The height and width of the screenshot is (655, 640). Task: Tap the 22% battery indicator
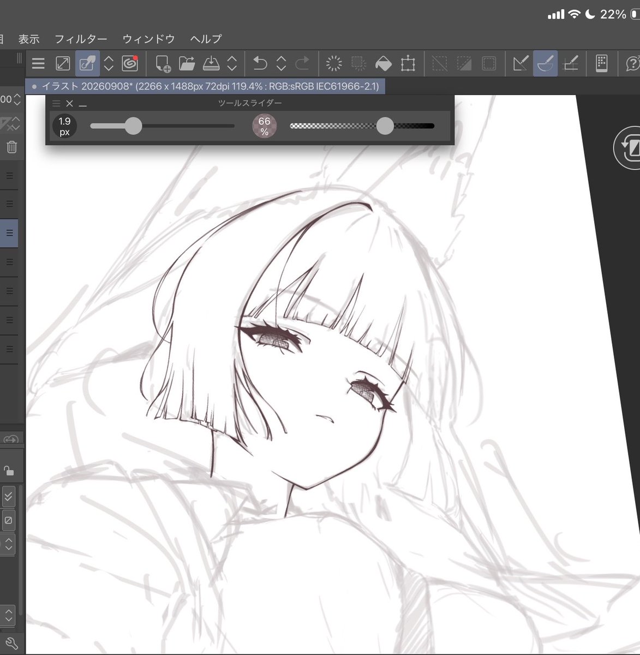(x=613, y=15)
